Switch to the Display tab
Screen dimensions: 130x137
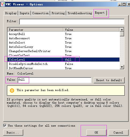pos(11,13)
